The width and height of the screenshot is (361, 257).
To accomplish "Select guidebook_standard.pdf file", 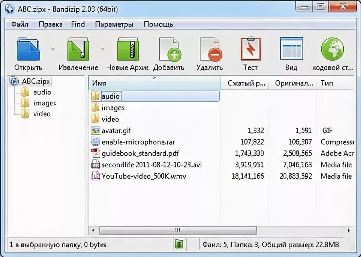I will click(x=140, y=153).
